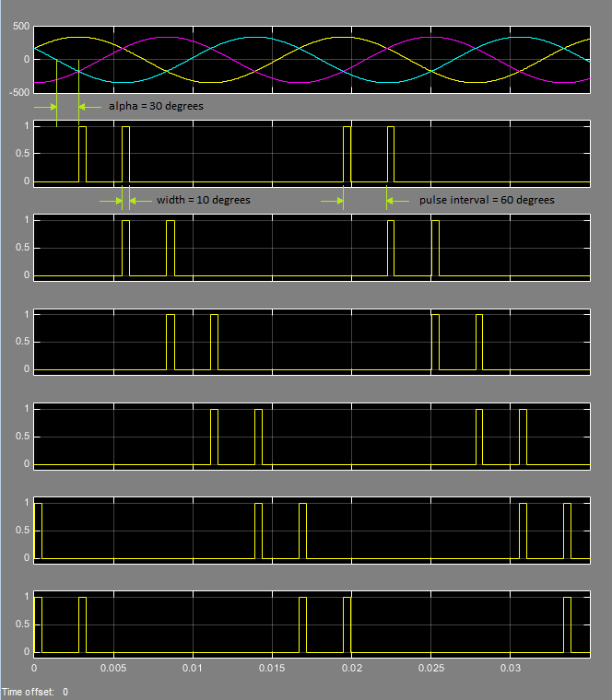Select the three-phase sine wave plot
The width and height of the screenshot is (612, 700).
coord(312,60)
